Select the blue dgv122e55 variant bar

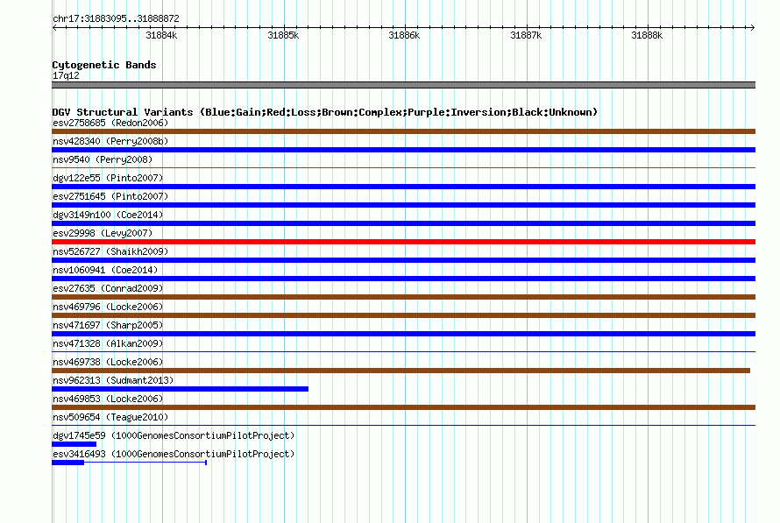[403, 187]
